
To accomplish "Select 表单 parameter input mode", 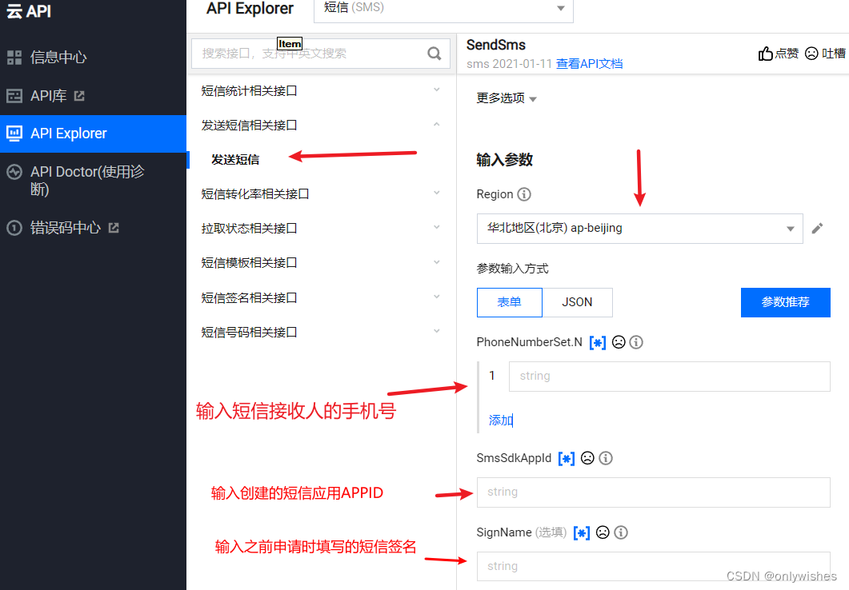I will pos(509,302).
